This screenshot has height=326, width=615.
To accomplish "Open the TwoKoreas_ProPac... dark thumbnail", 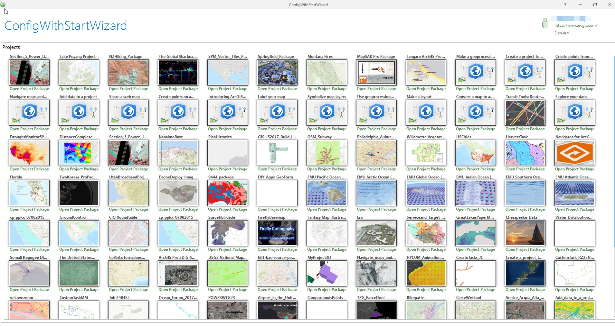I will 79,193.
